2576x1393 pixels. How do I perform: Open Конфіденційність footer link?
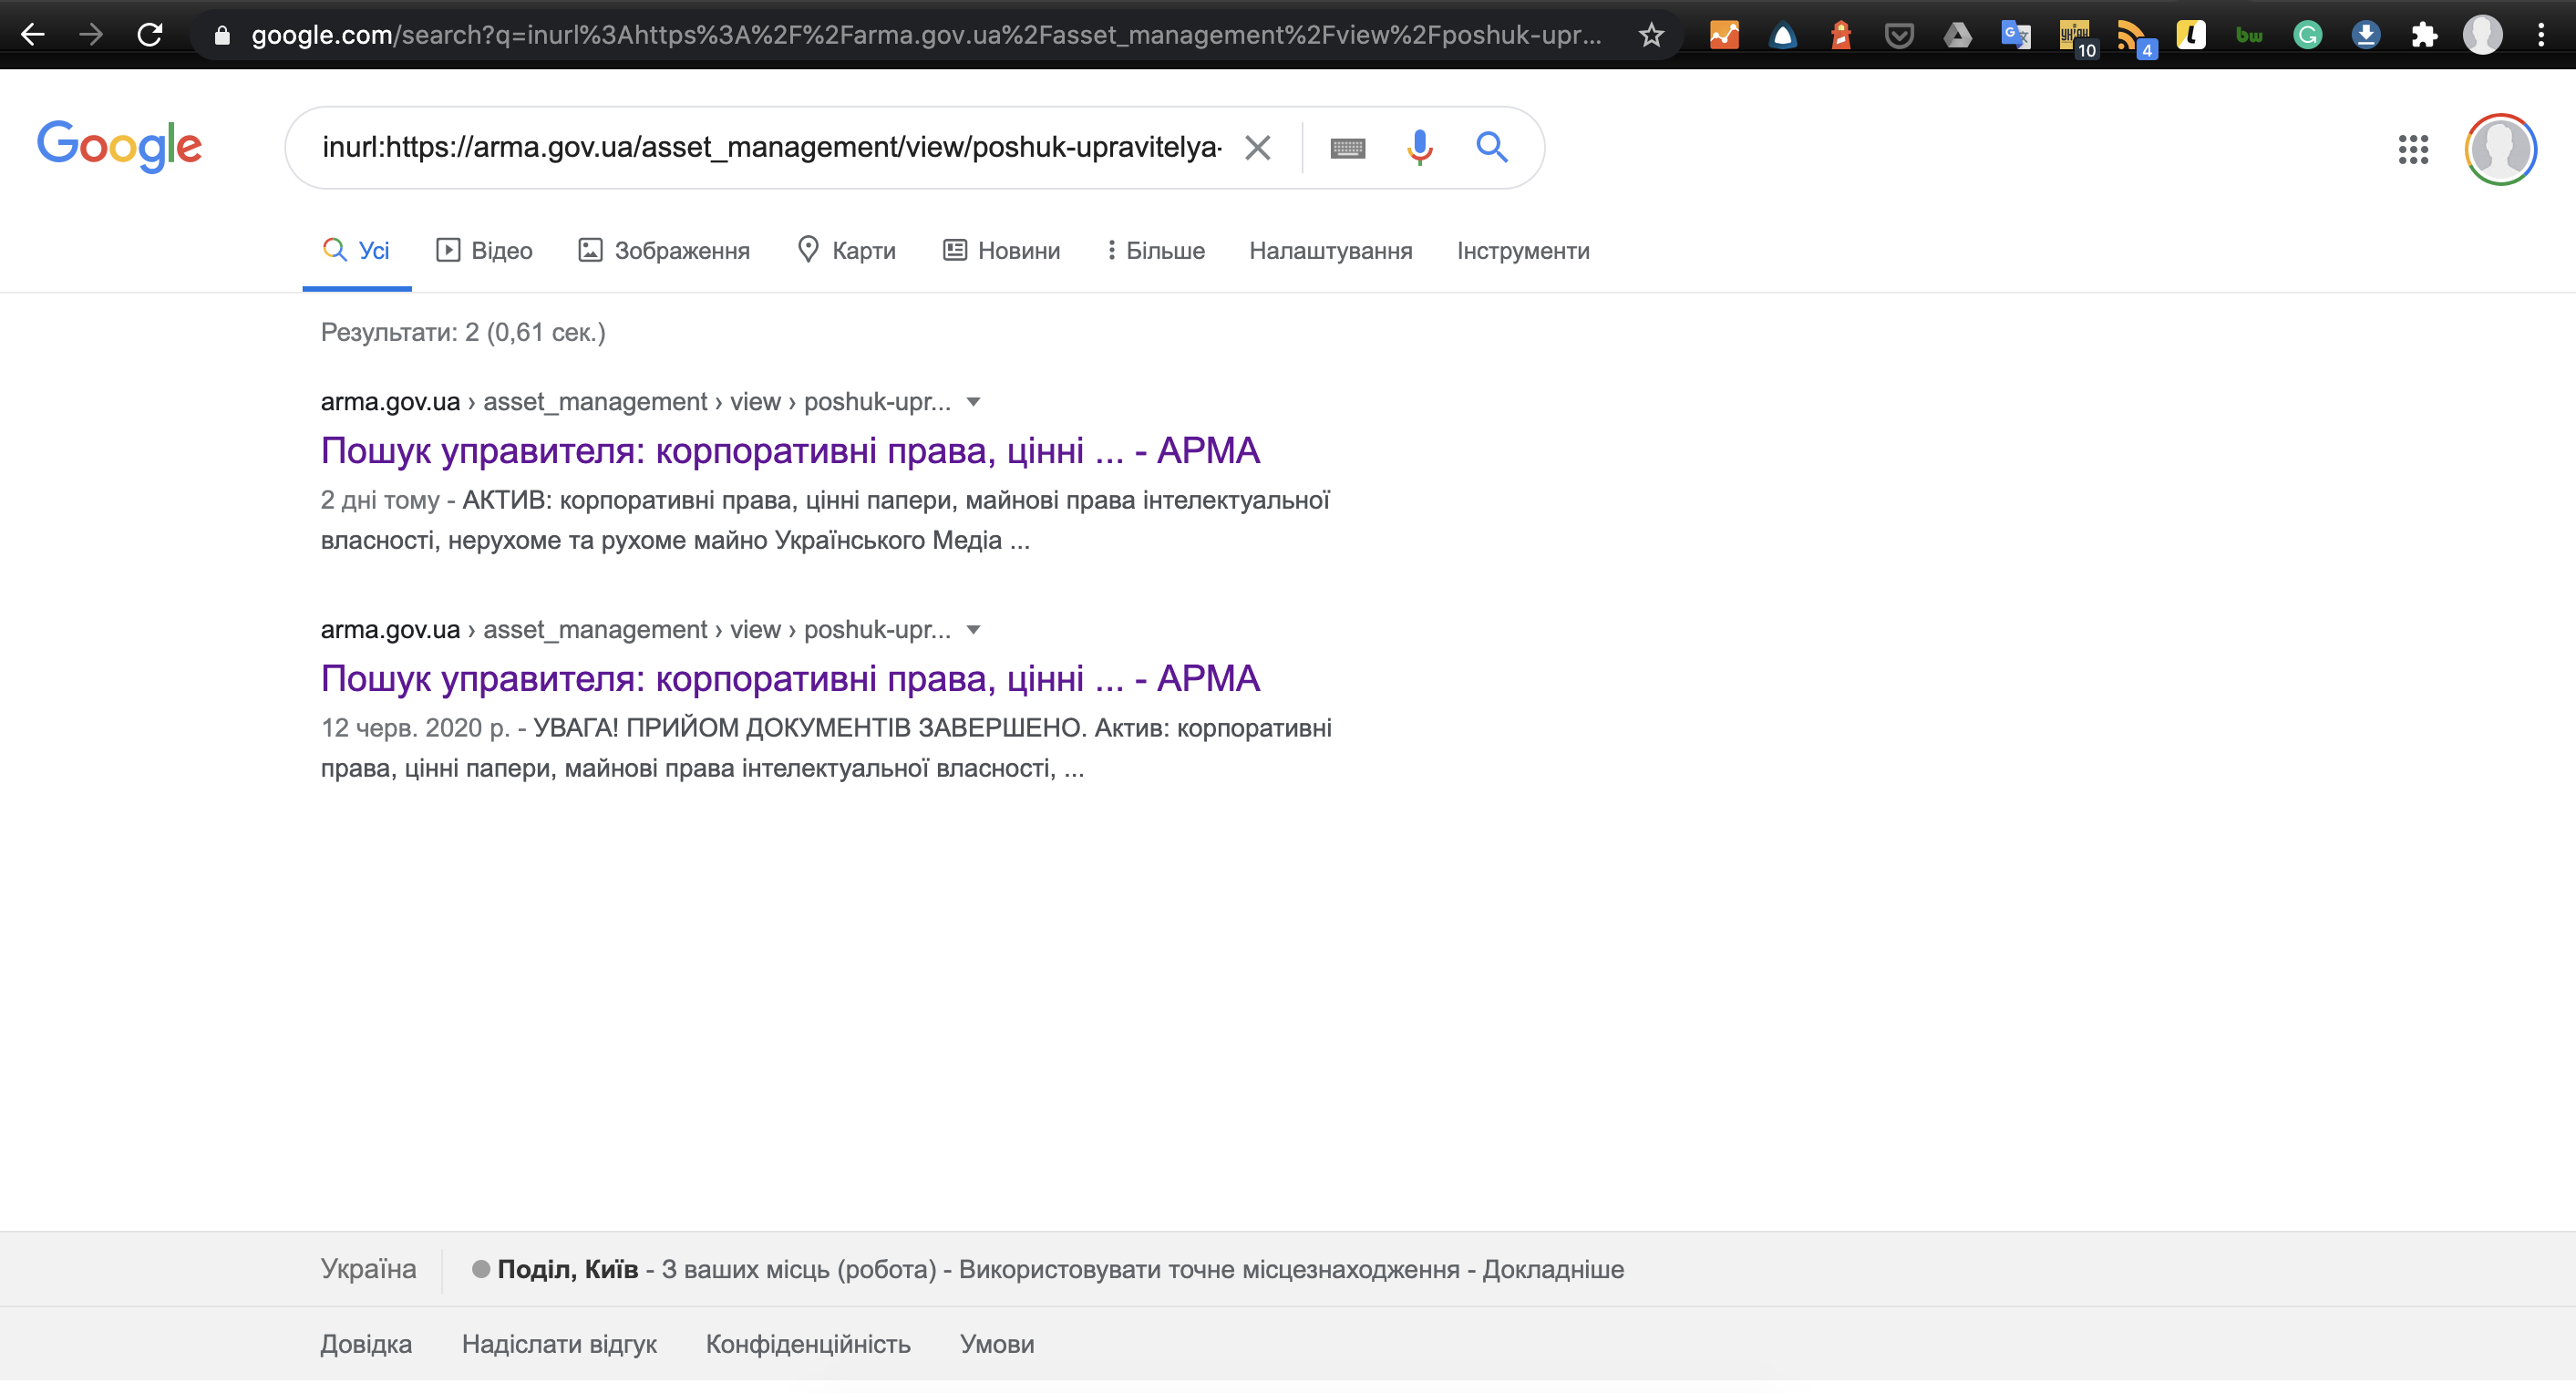[808, 1344]
